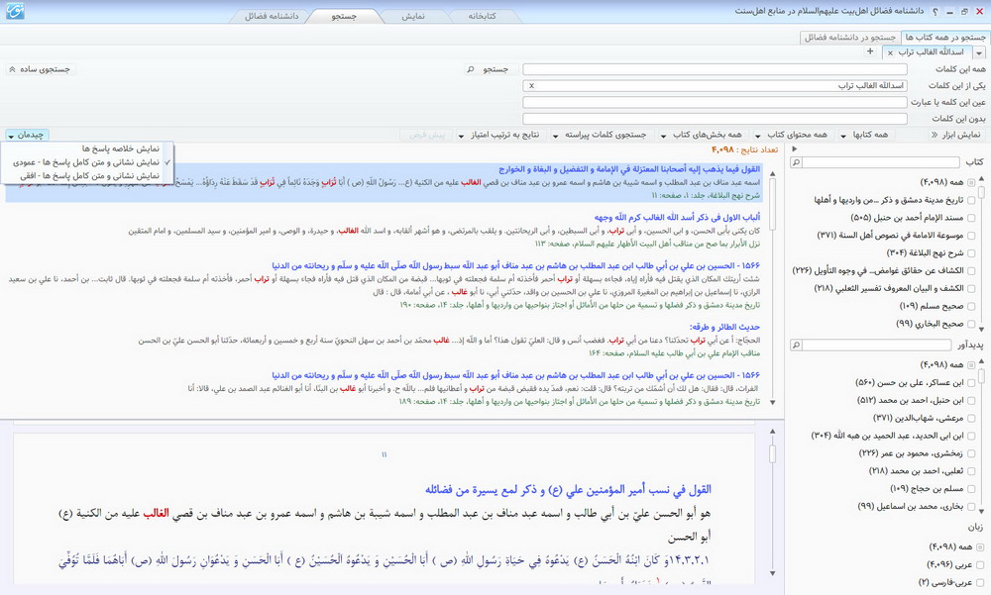Toggle the چیدمان layout dropdown
The height and width of the screenshot is (595, 991).
pos(27,135)
